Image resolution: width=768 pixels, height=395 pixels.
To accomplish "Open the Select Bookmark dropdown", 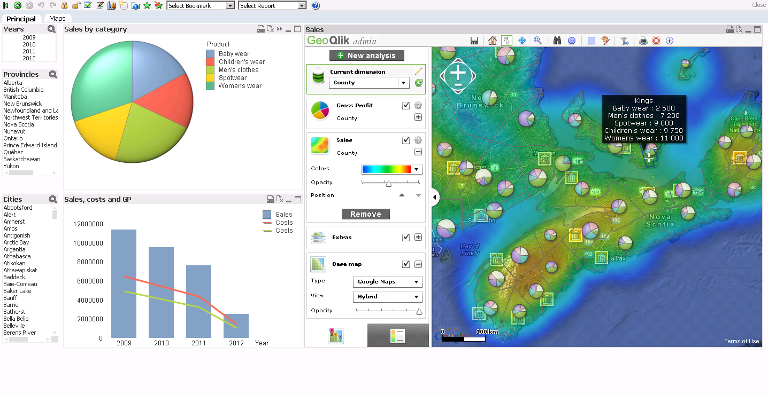I will (199, 5).
